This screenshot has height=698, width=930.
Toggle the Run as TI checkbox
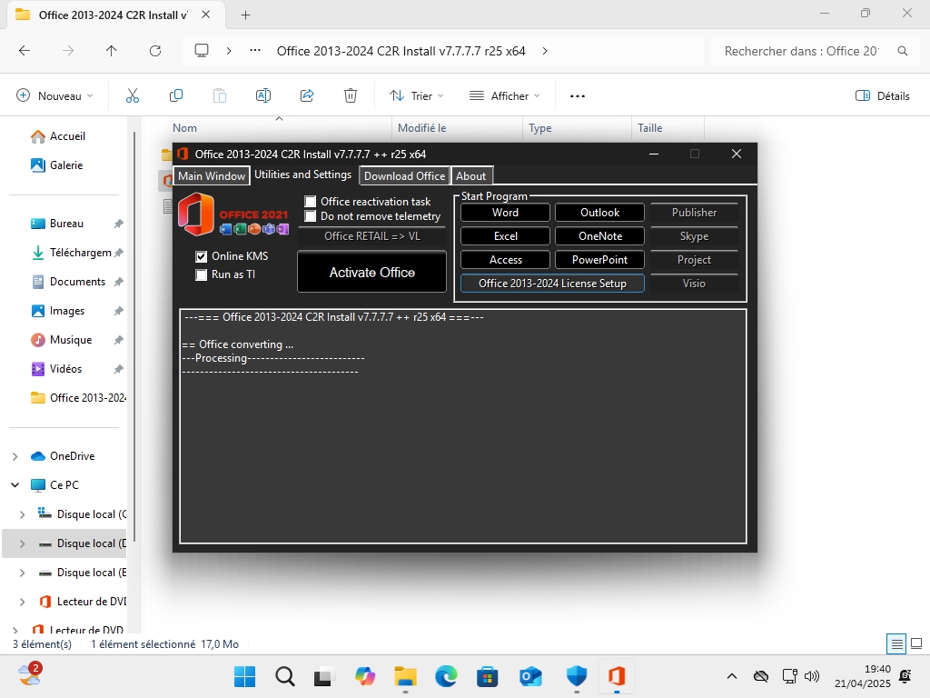[x=202, y=274]
